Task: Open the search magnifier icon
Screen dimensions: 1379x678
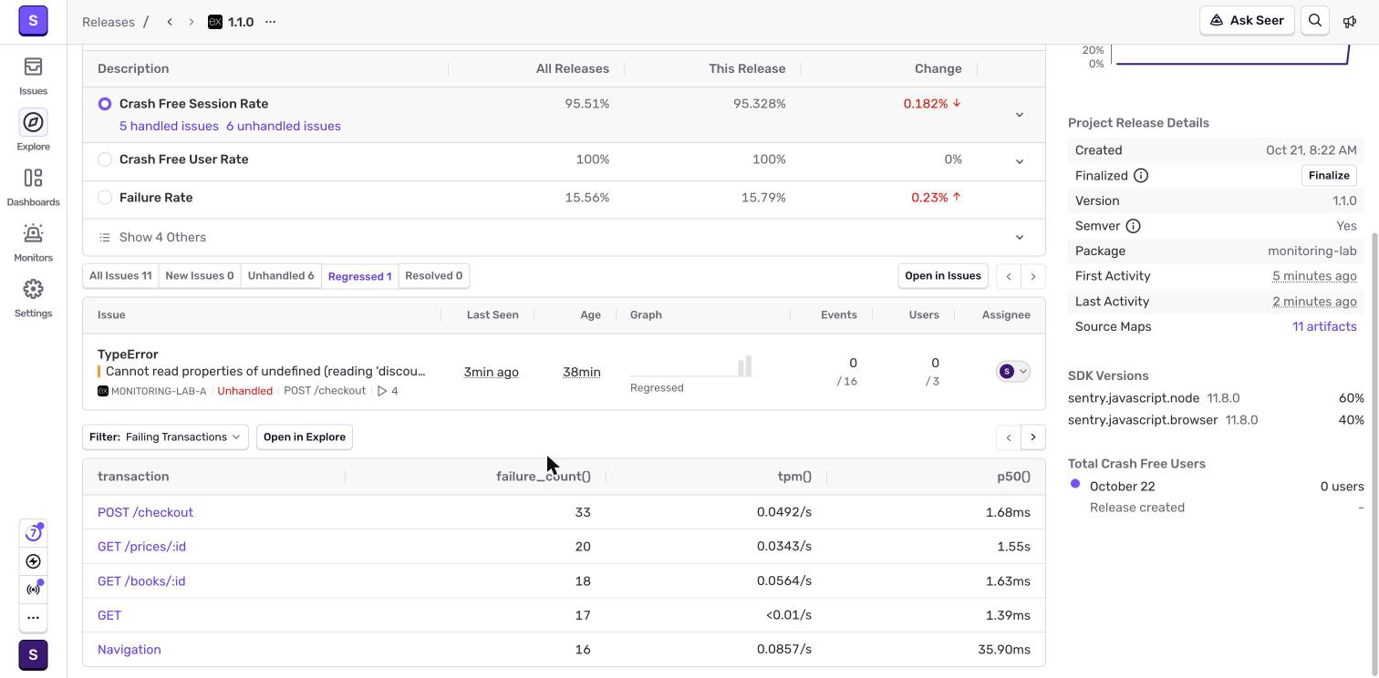Action: click(x=1315, y=21)
